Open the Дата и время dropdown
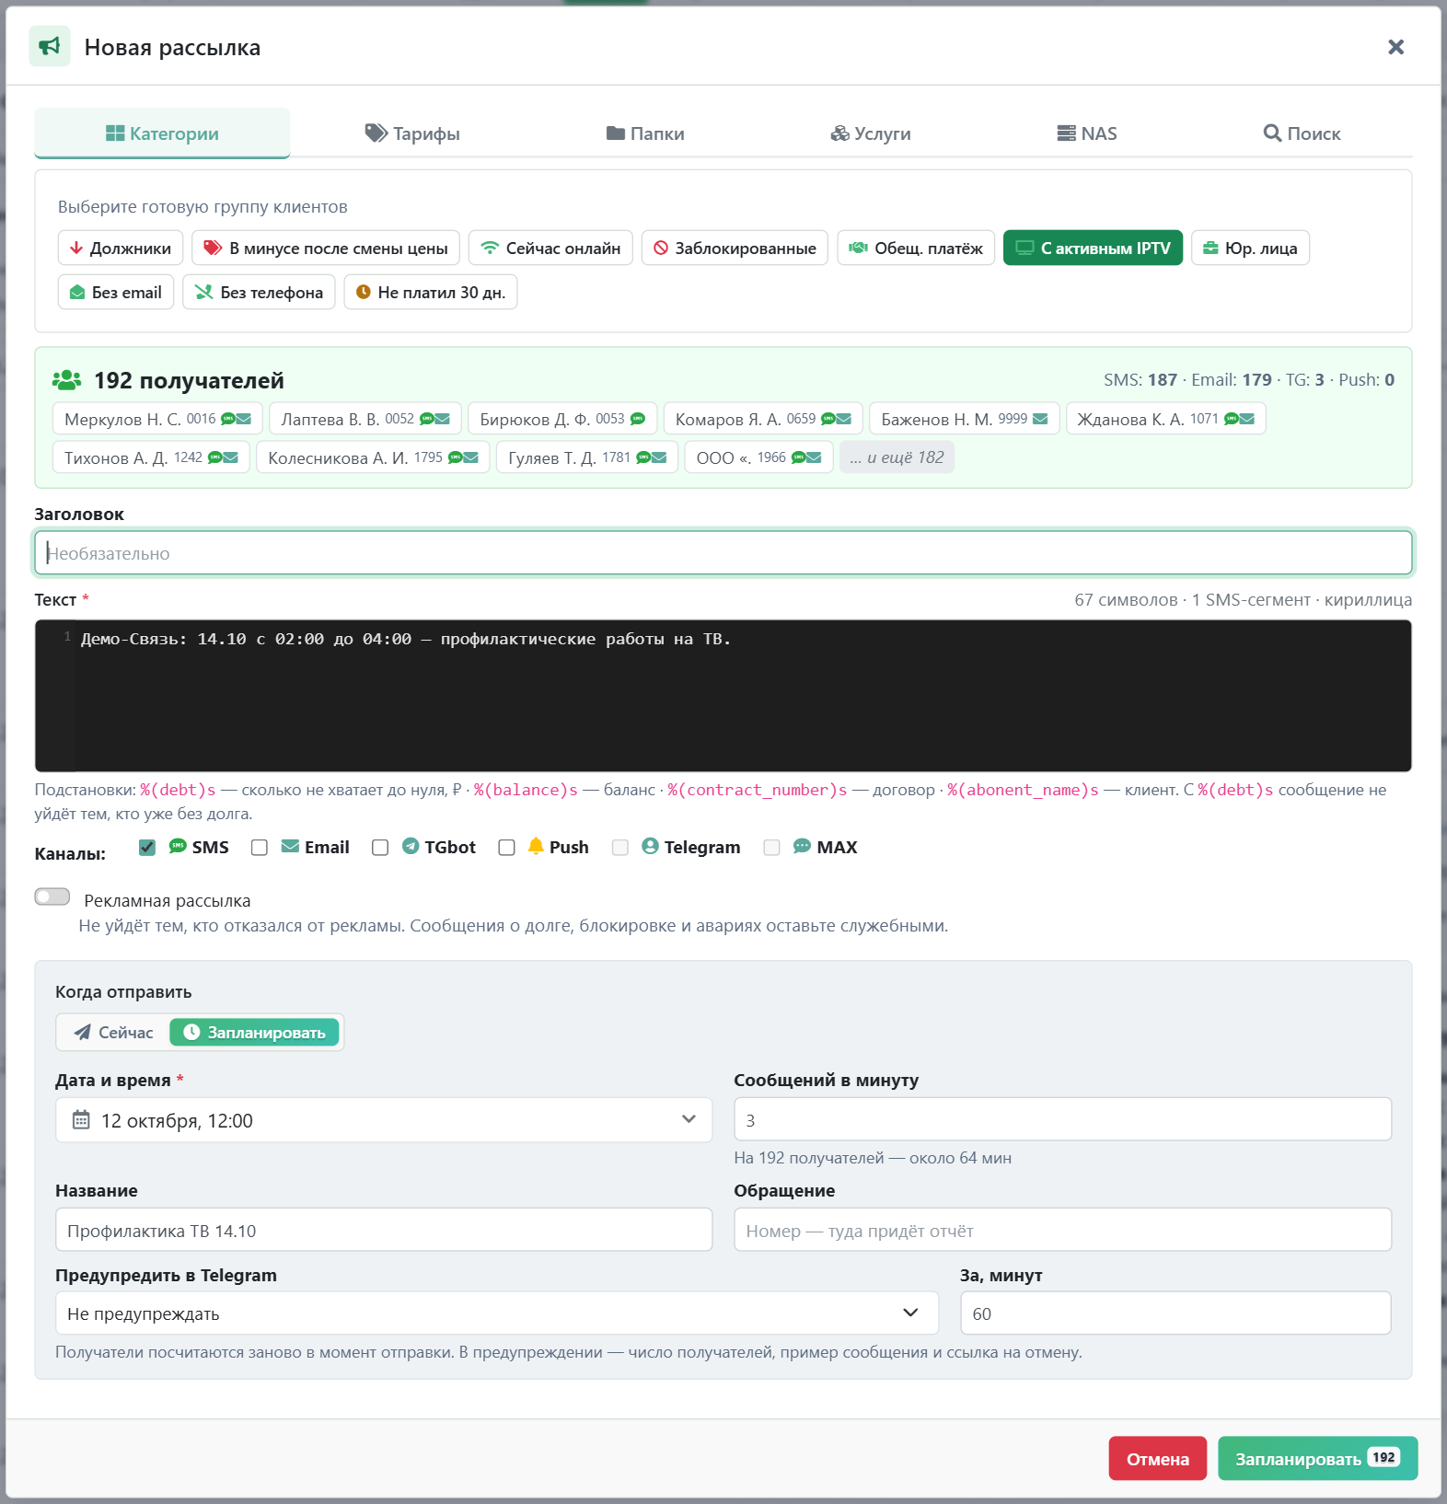1447x1504 pixels. (384, 1120)
